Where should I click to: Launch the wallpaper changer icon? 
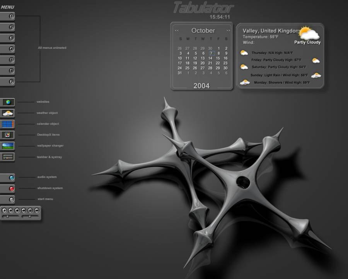click(8, 146)
